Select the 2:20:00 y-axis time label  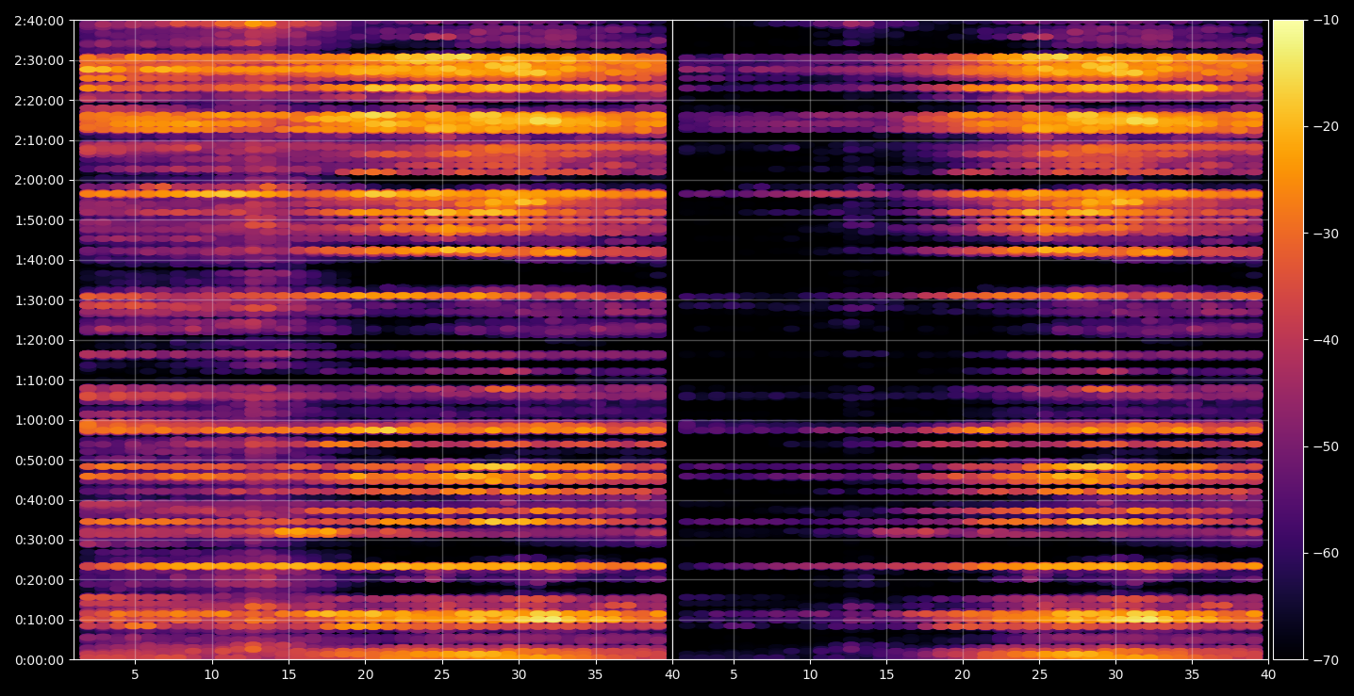tap(40, 101)
